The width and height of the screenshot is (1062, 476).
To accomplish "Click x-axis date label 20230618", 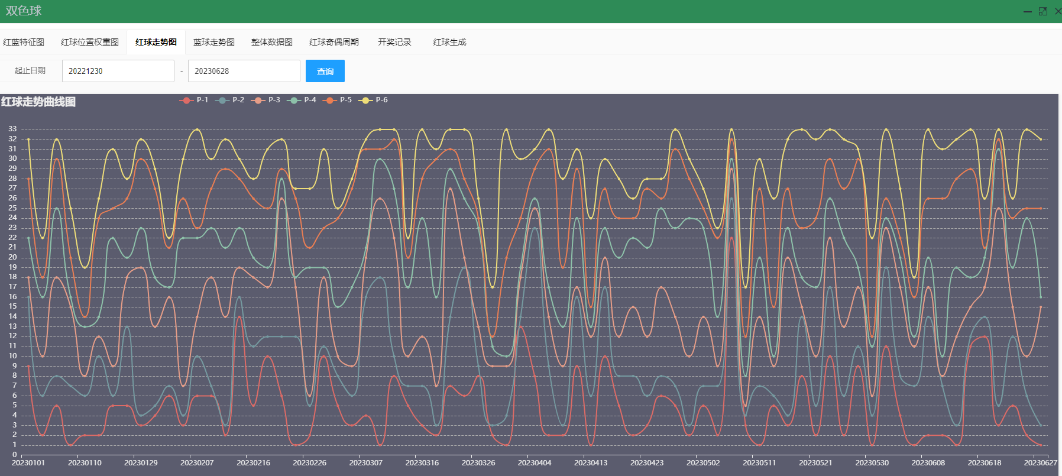I will pos(985,462).
